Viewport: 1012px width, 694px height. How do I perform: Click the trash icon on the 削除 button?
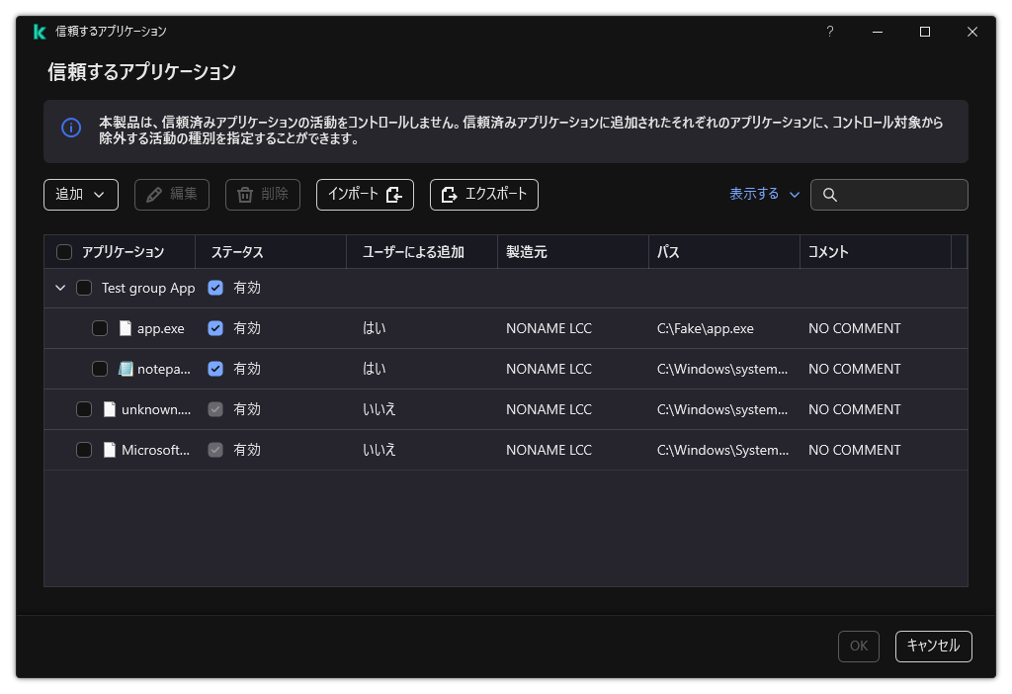244,195
